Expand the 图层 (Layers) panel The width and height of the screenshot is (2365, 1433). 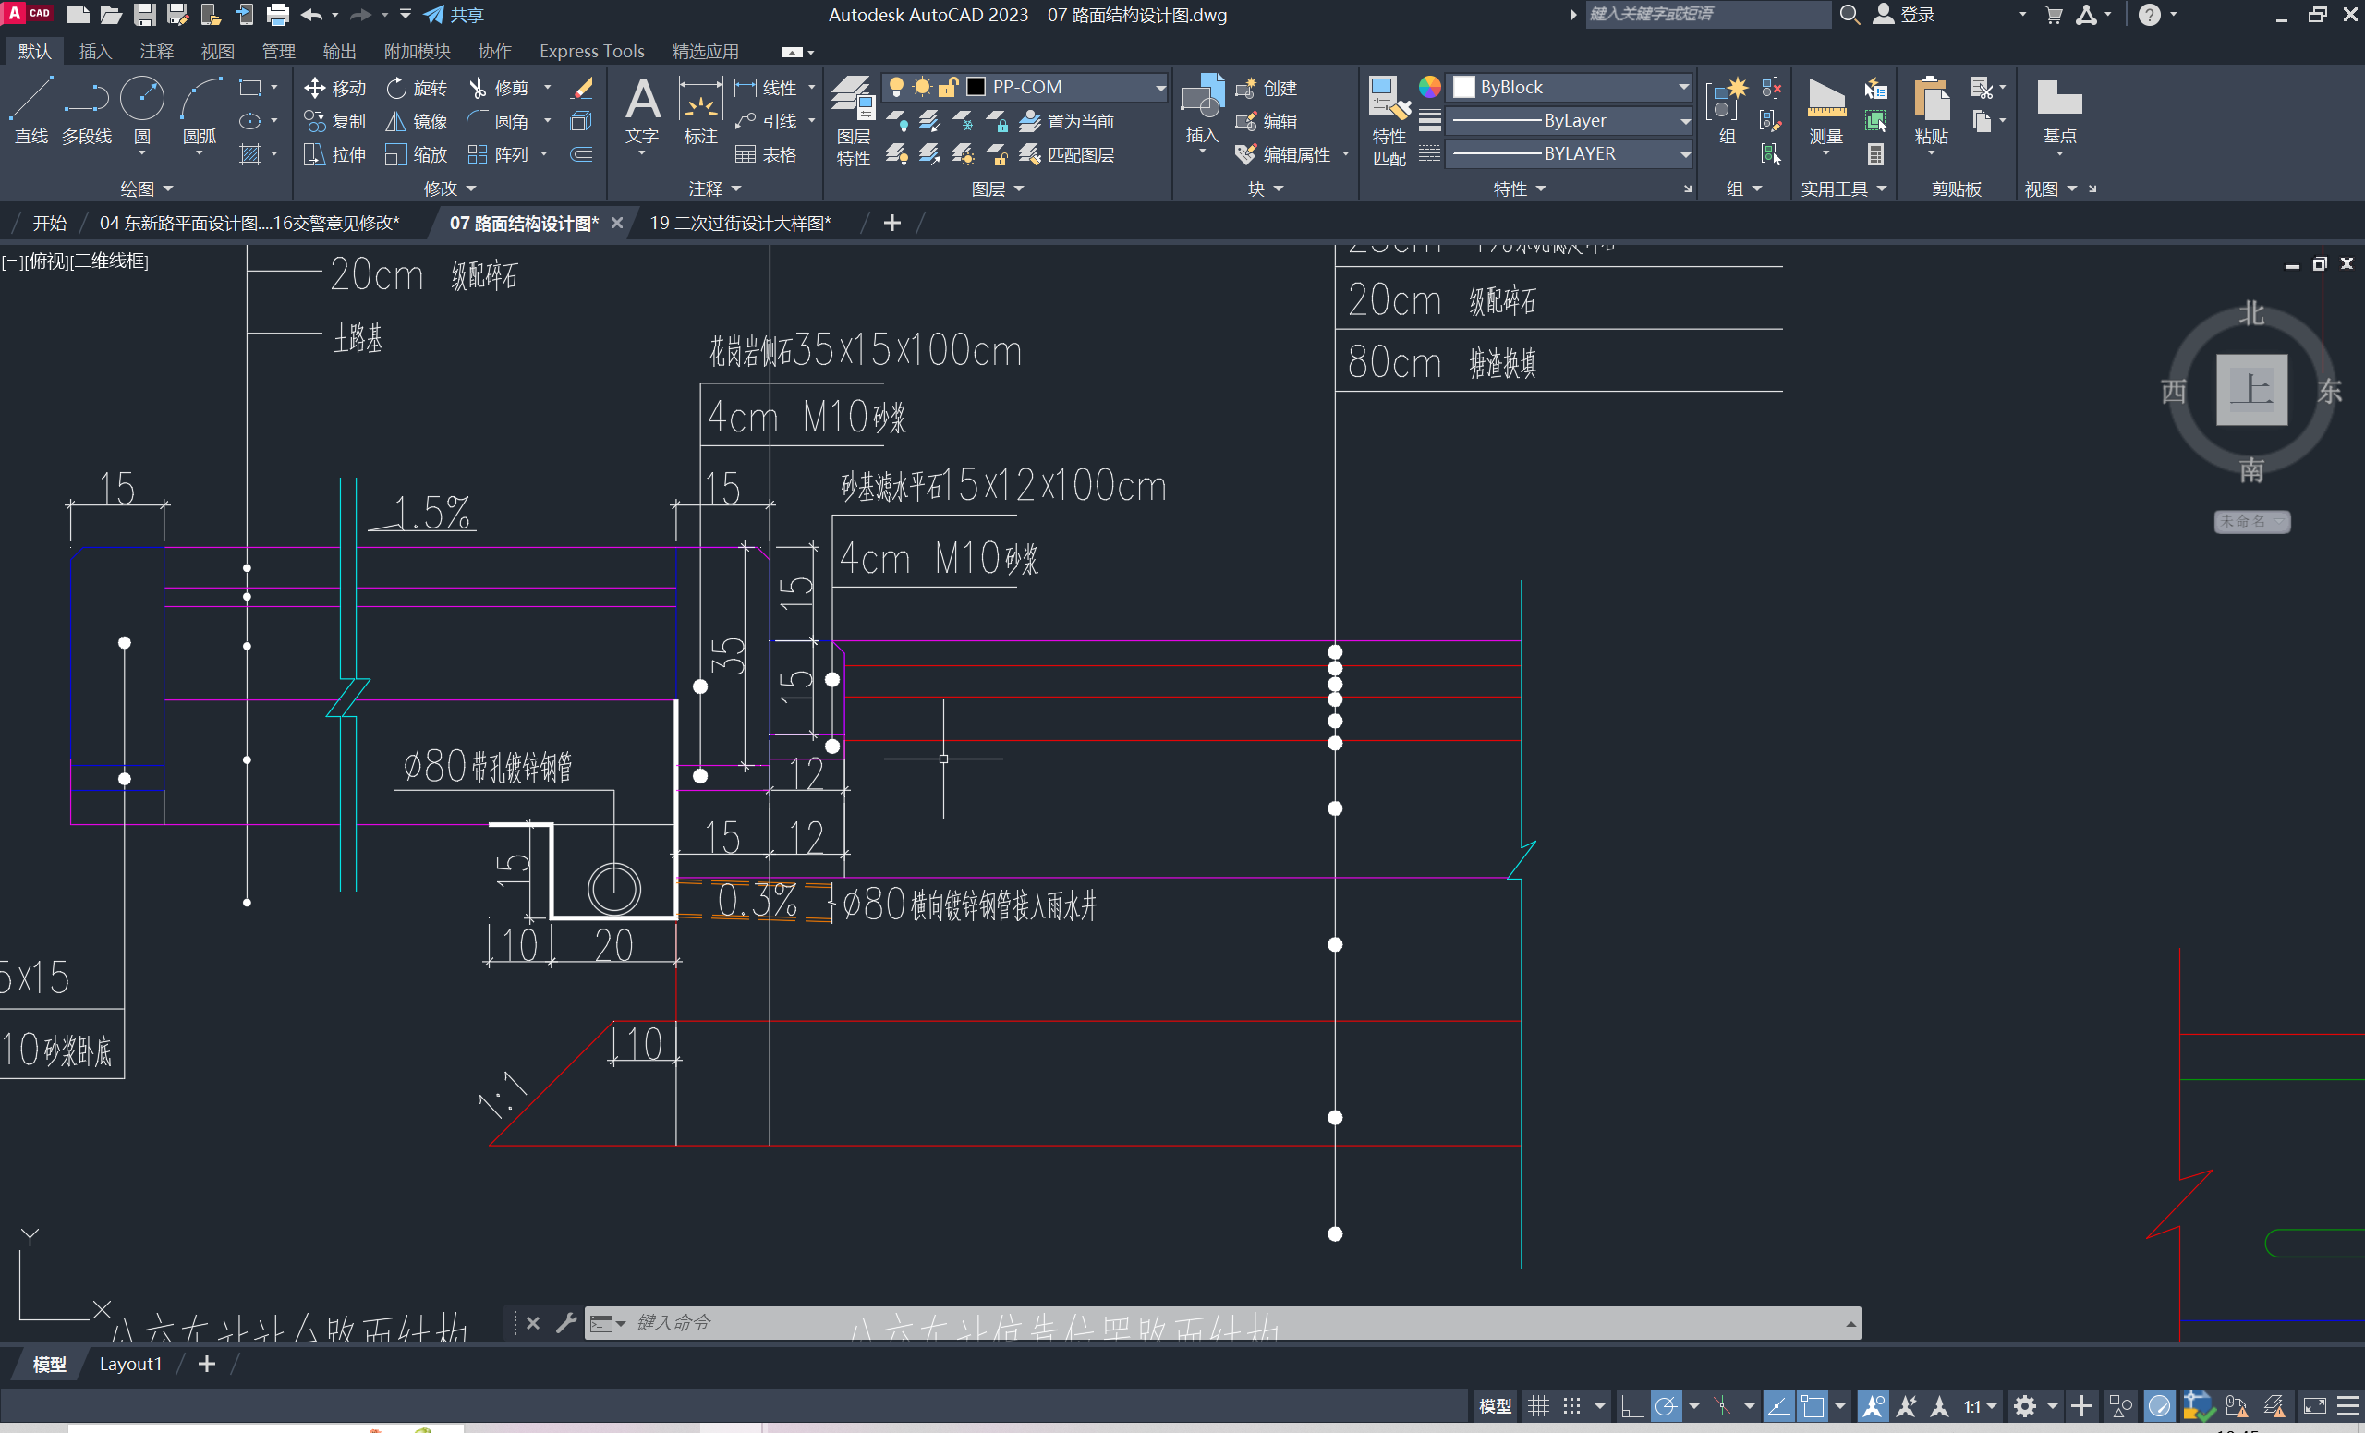click(997, 189)
